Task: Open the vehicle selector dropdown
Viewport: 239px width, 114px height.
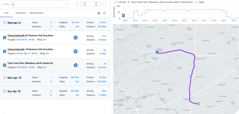Action: (x=40, y=4)
